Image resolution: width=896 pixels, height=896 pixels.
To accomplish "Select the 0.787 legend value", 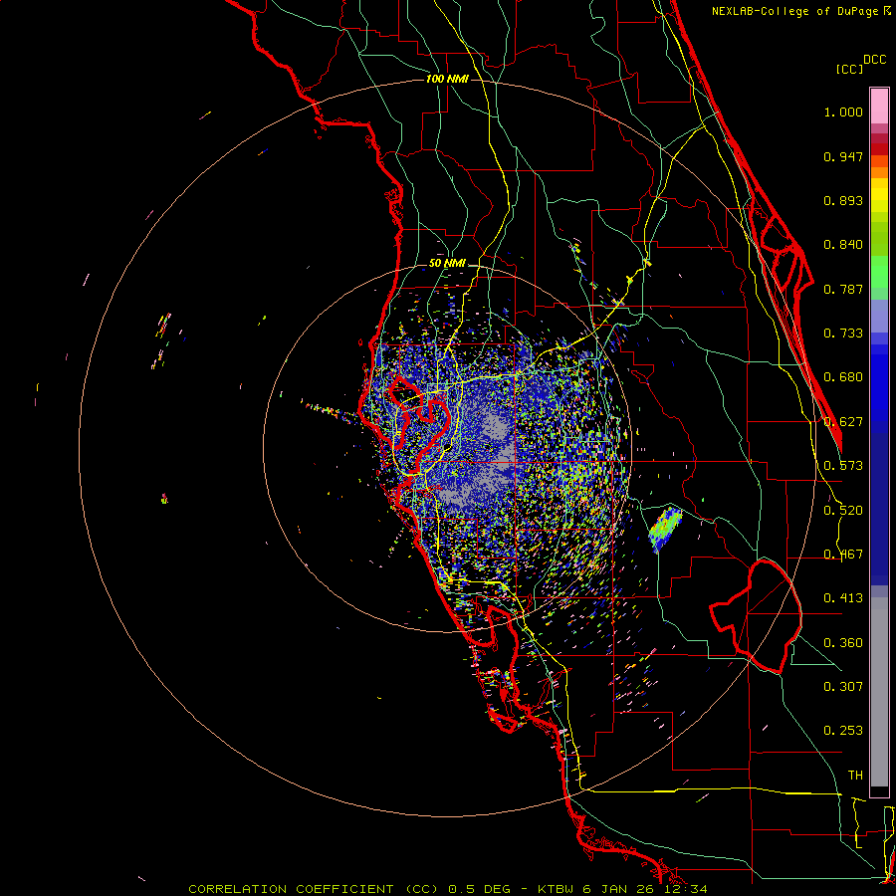I will tap(843, 289).
